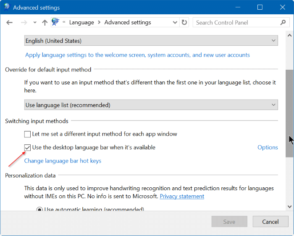Click the double chevron before Language
The image size is (294, 236).
tap(64, 22)
